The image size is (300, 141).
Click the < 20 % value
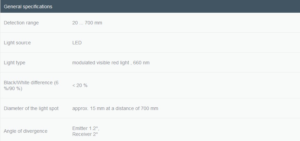[x=80, y=85]
